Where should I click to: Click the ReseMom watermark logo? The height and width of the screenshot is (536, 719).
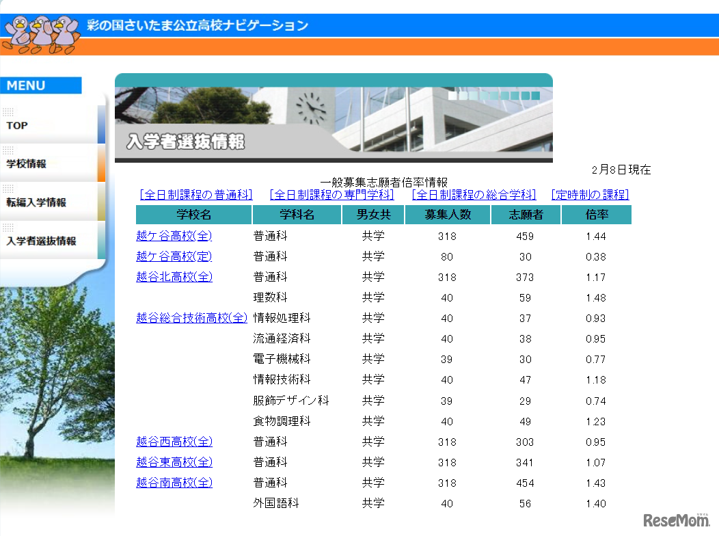[x=676, y=521]
